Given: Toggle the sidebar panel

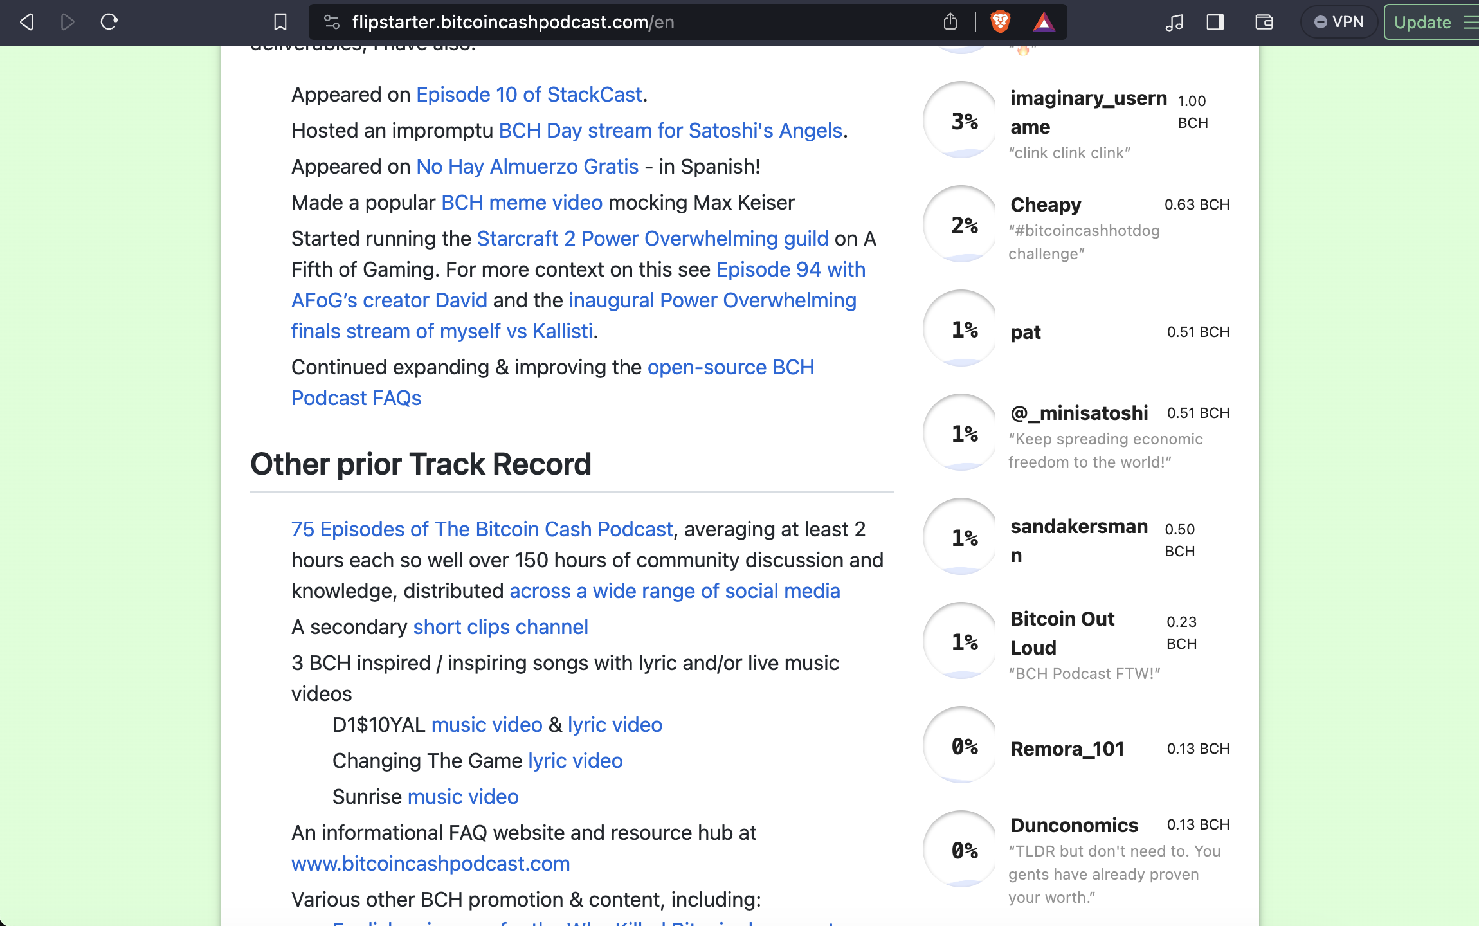Looking at the screenshot, I should [1215, 23].
